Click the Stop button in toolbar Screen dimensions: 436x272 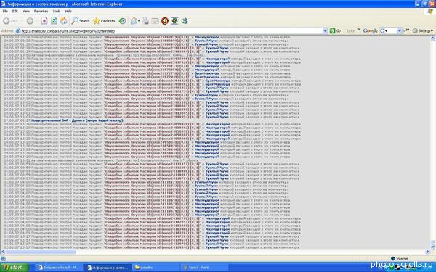(x=44, y=21)
